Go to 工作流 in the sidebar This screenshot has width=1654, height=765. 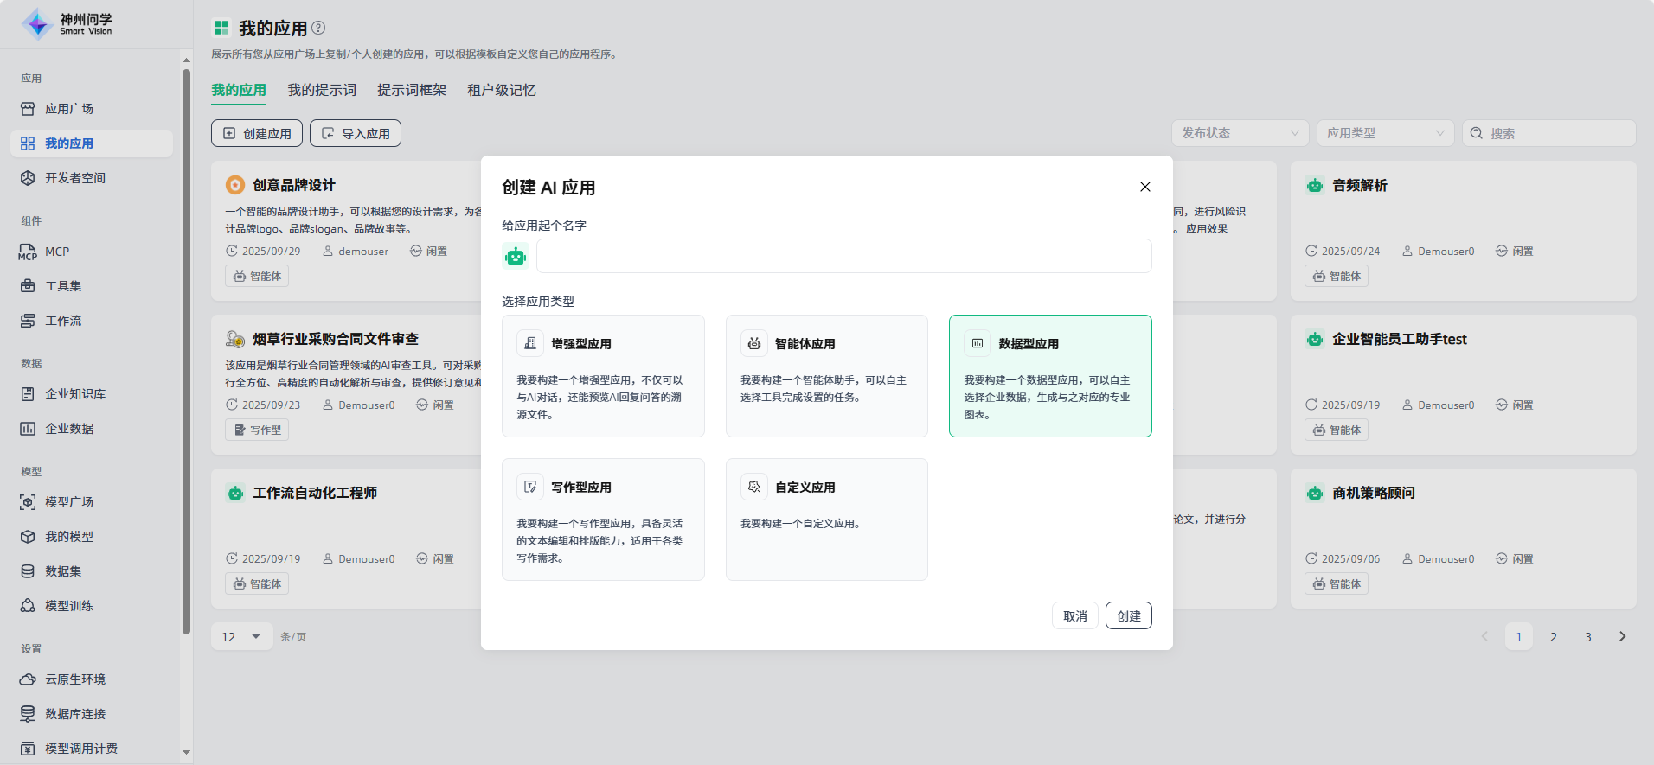(x=63, y=321)
